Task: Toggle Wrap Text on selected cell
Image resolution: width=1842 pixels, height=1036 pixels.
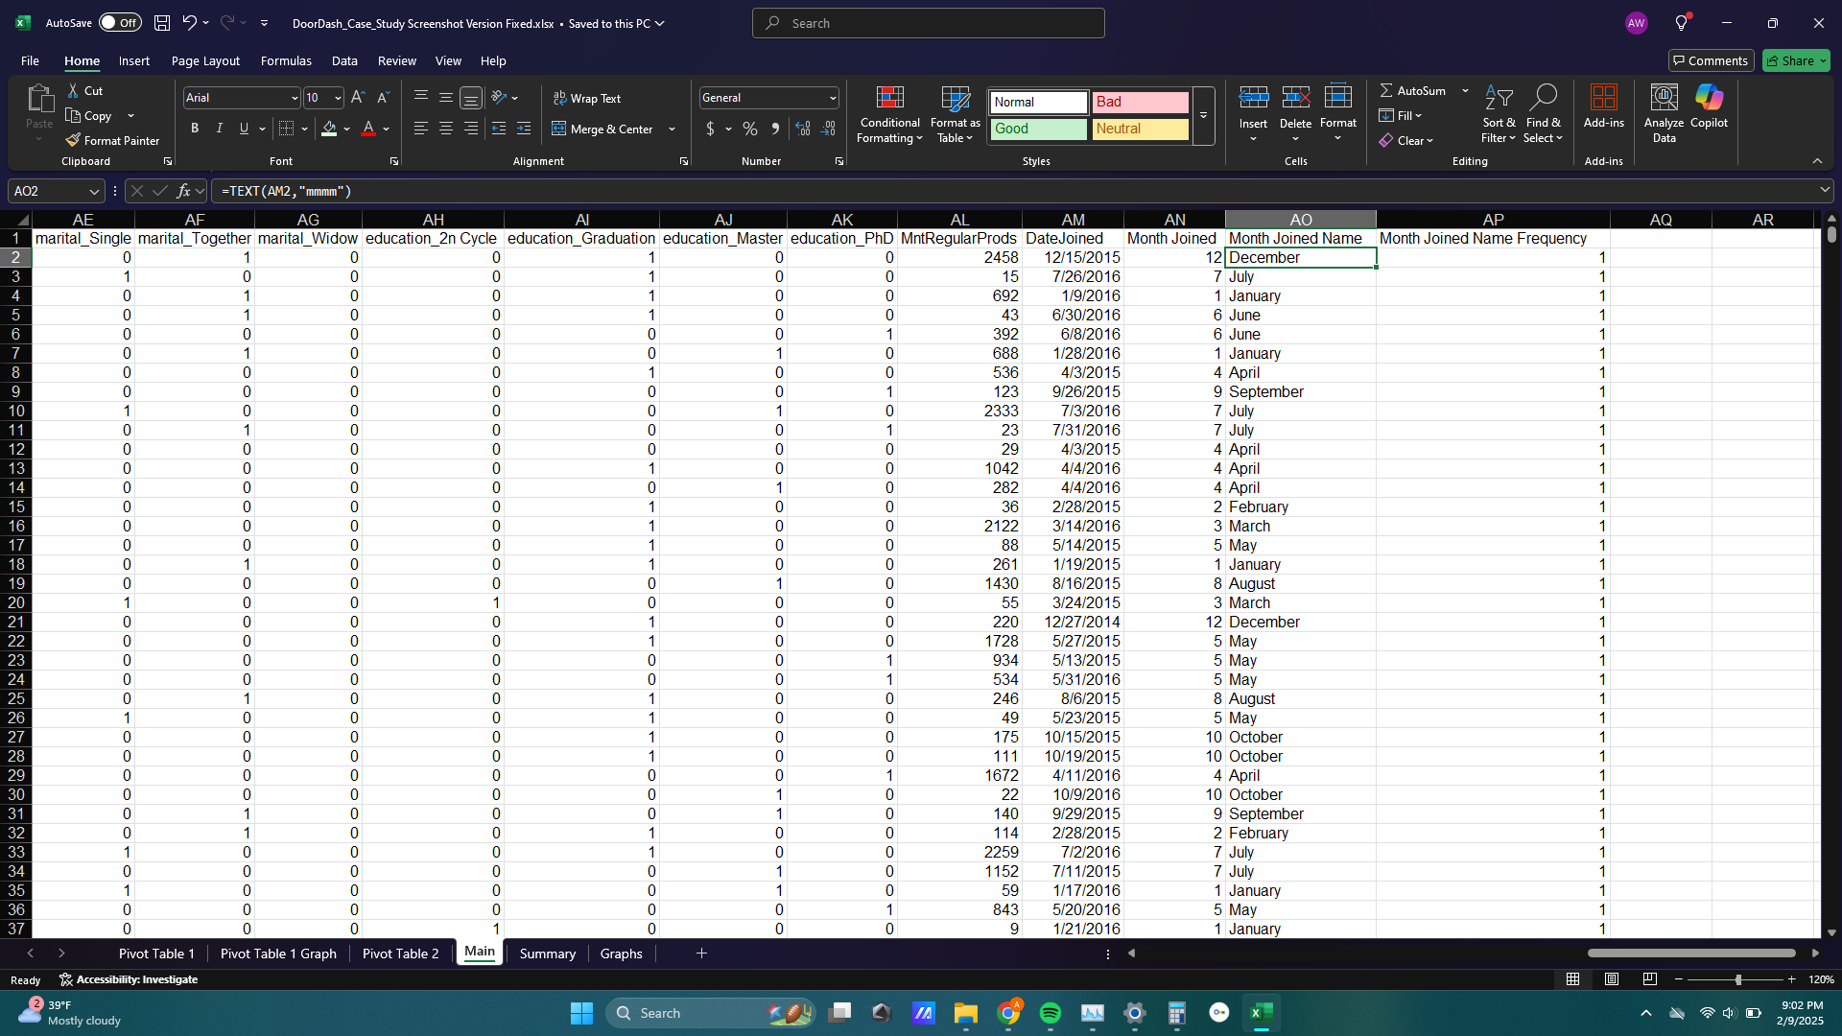Action: (x=586, y=98)
